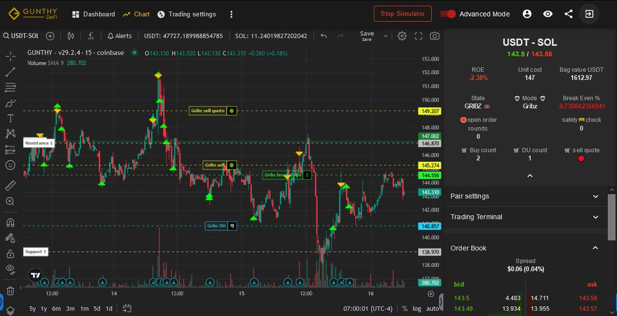
Task: Toggle Advanced Mode switch
Action: click(x=448, y=14)
